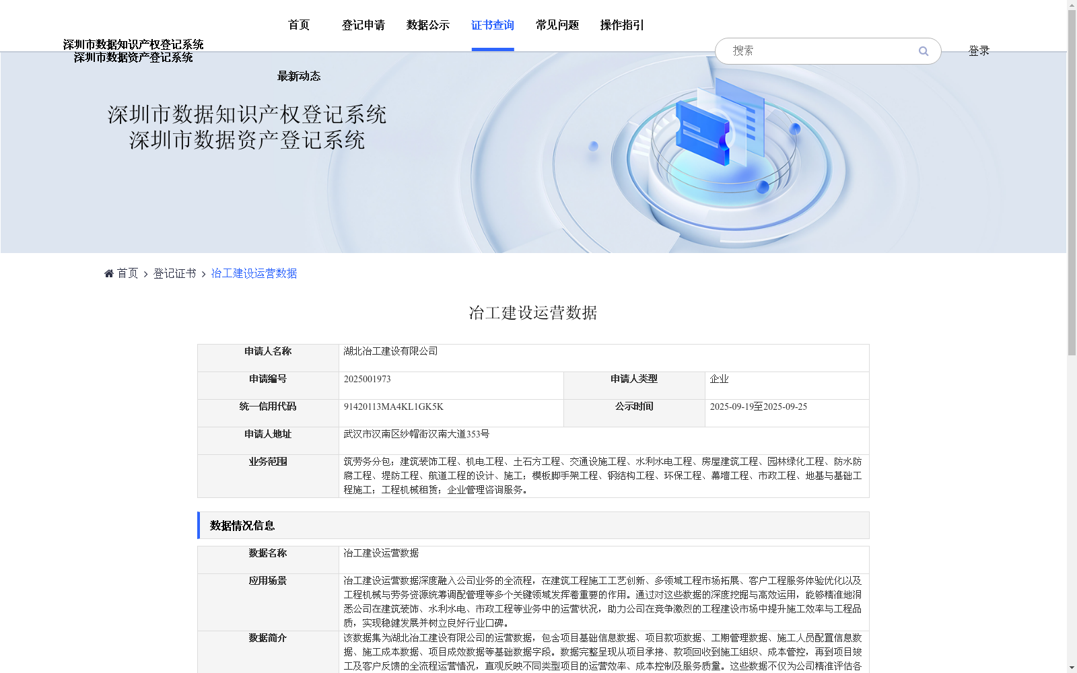
Task: Select the 企业 applicant type value
Action: point(719,379)
